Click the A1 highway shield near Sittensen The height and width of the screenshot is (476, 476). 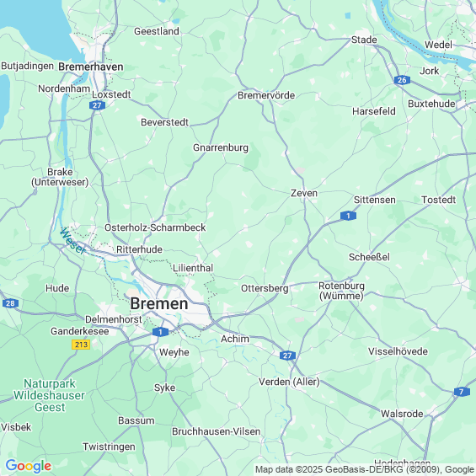pyautogui.click(x=348, y=216)
